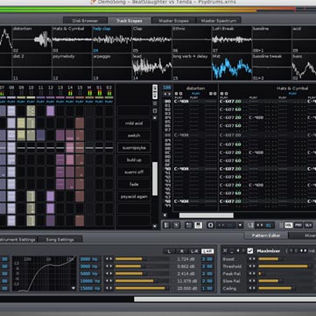This screenshot has width=316, height=316.
Task: Move the Maximizer device left in the chain
Action: click(x=238, y=250)
